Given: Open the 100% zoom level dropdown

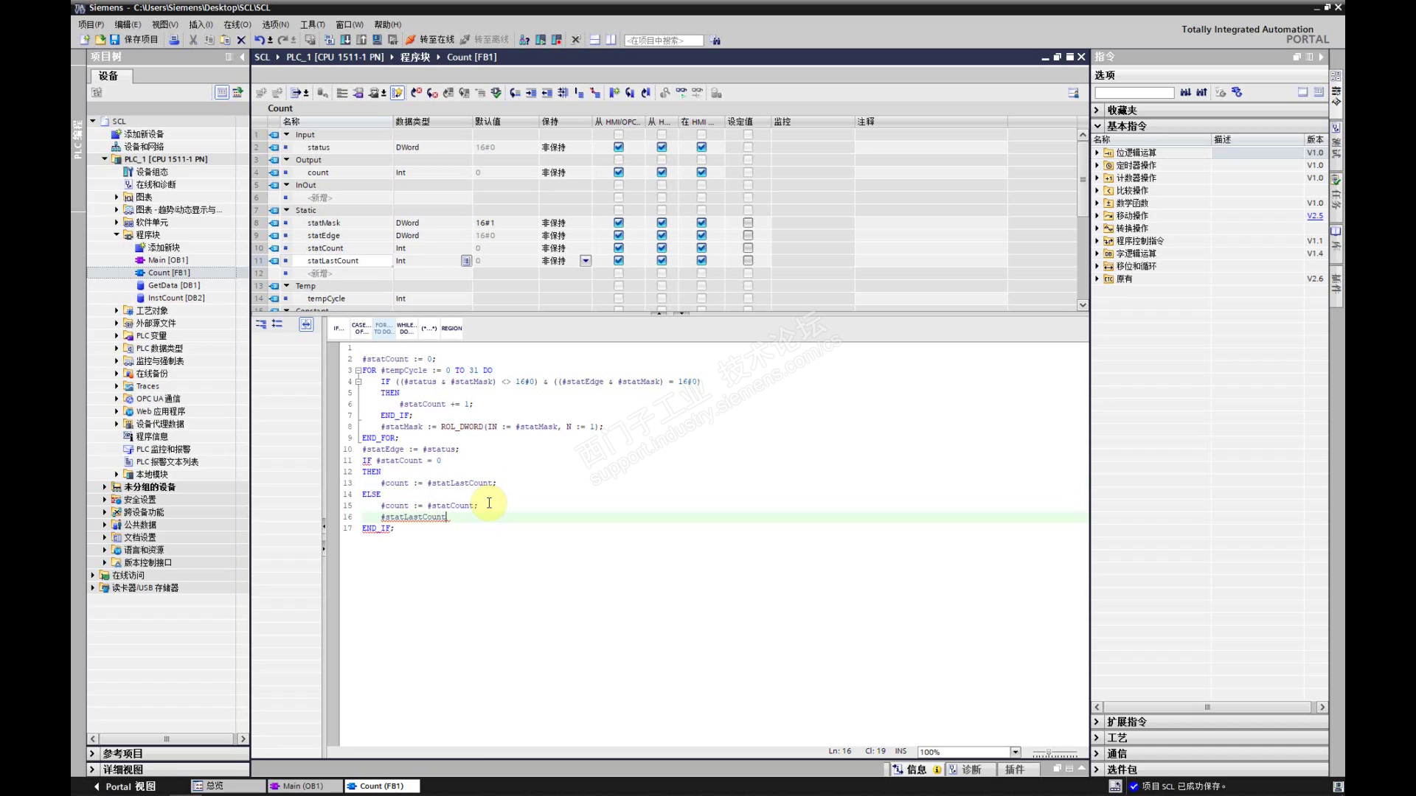Looking at the screenshot, I should (1016, 752).
